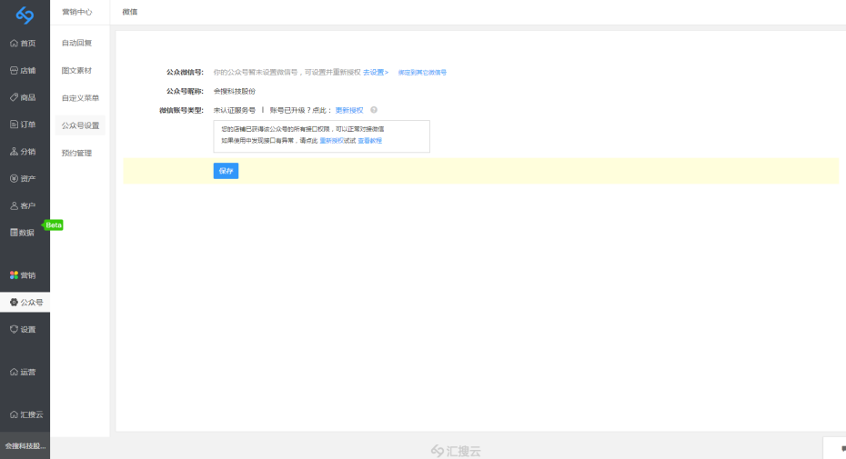This screenshot has width=846, height=459.
Task: Open 订单 orders section
Action: tap(25, 125)
